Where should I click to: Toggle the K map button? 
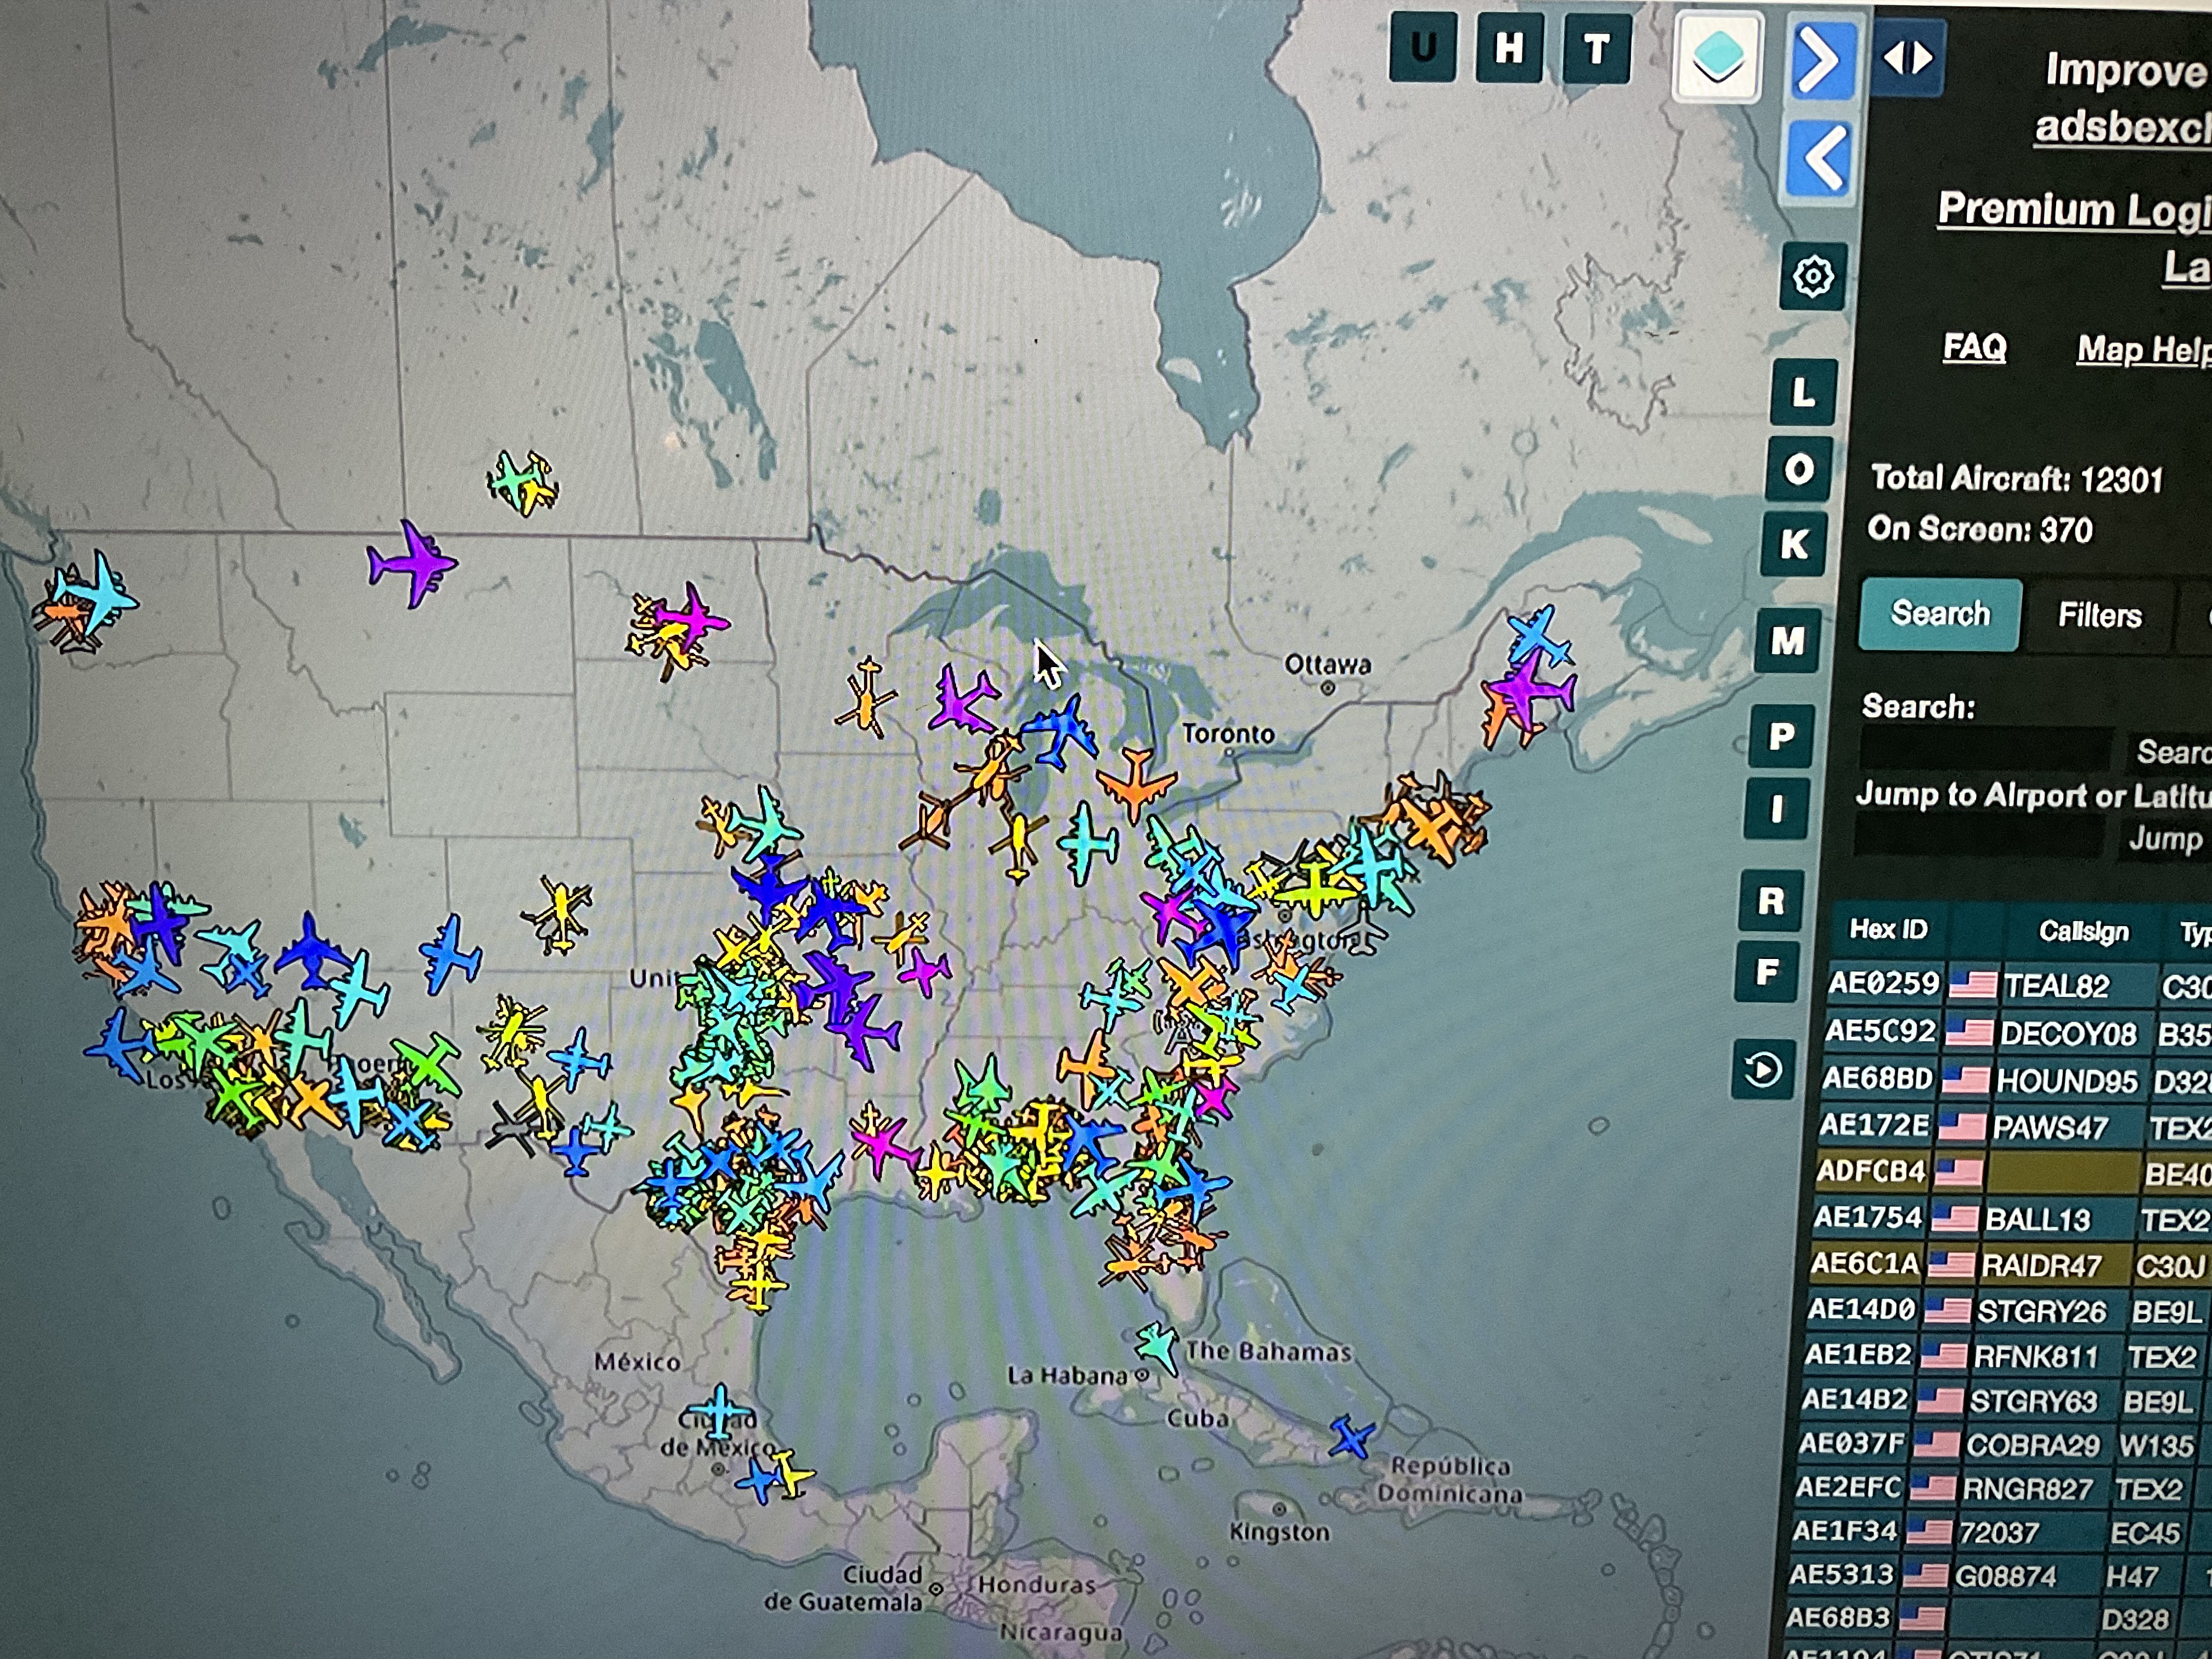coord(1794,544)
